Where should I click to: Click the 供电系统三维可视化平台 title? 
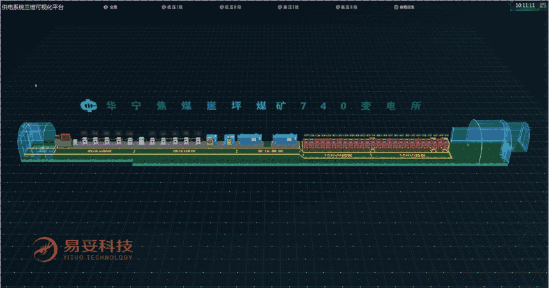[x=33, y=6]
